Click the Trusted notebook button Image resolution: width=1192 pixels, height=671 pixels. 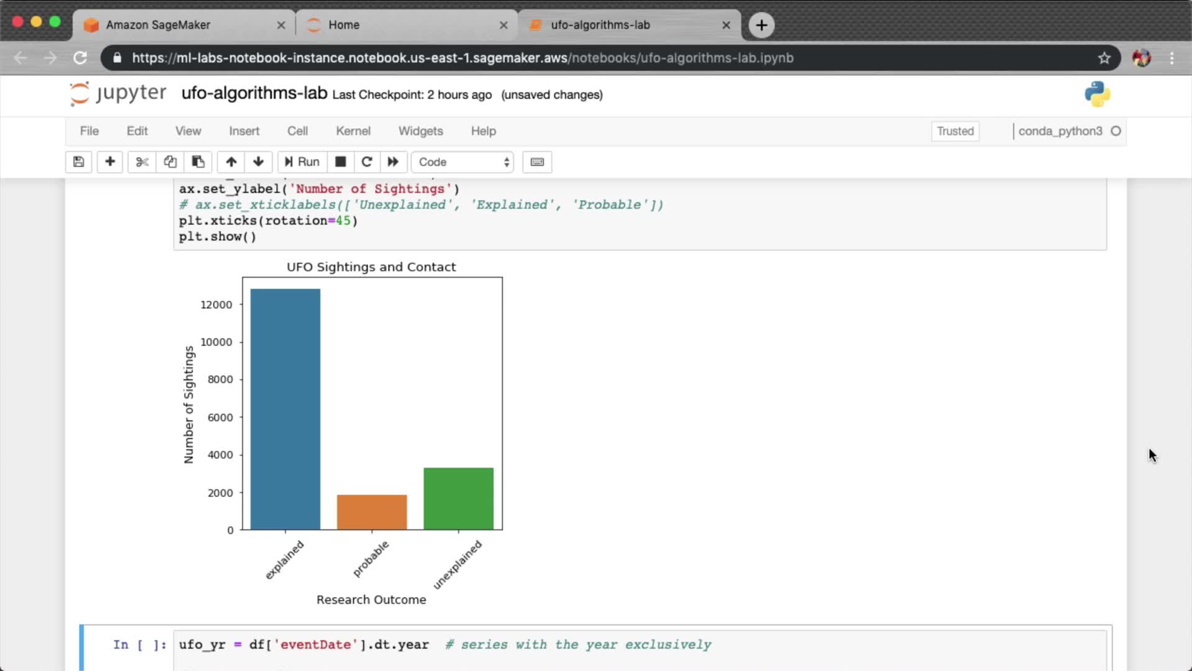coord(955,131)
